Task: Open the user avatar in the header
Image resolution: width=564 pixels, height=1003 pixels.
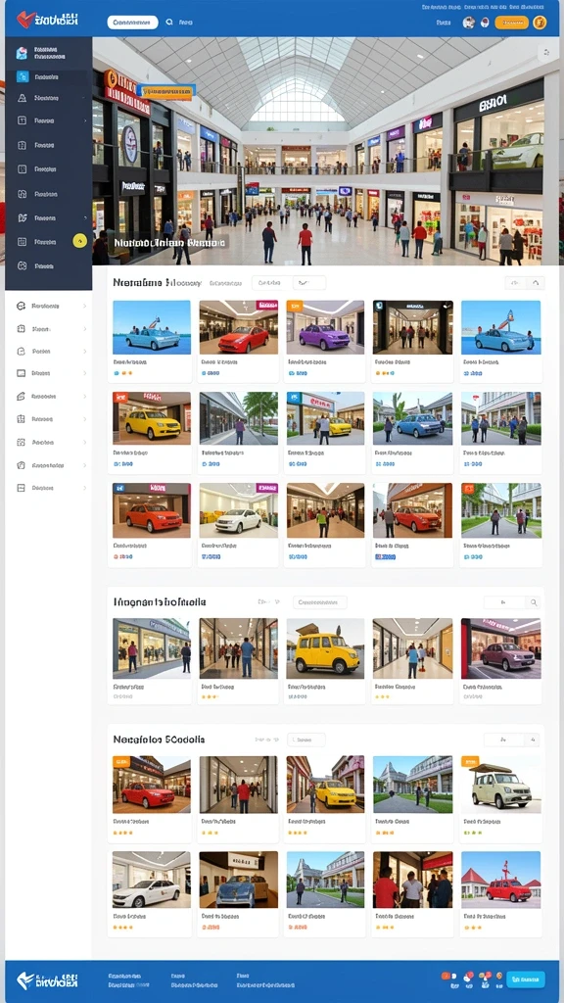Action: pos(469,23)
